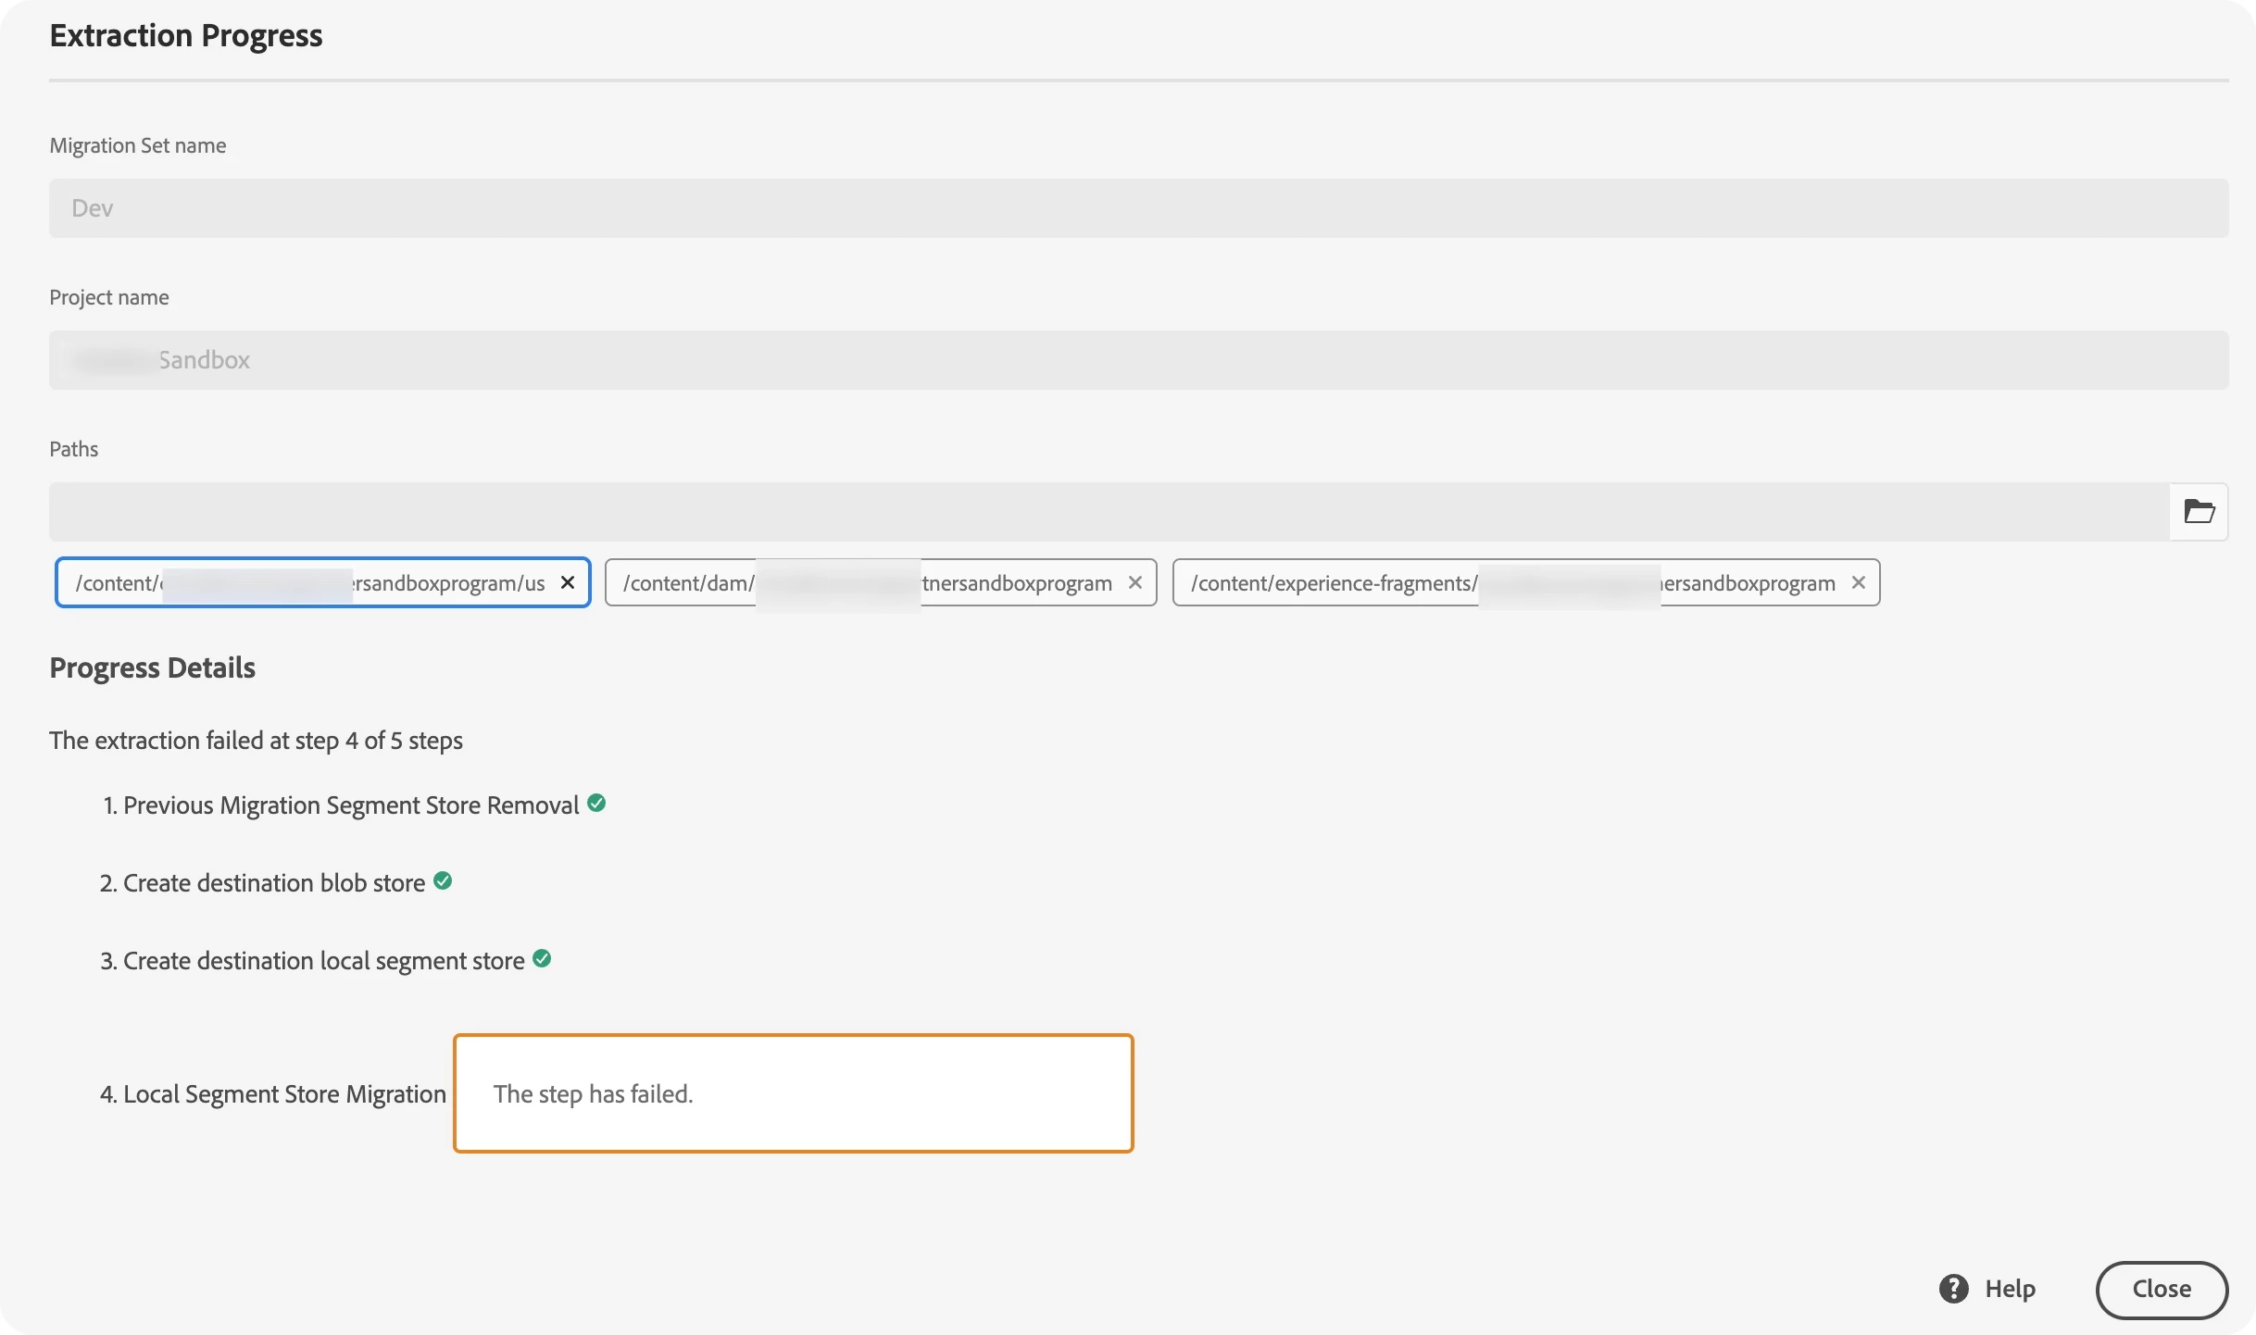
Task: Open the Help link
Action: pyautogui.click(x=2010, y=1289)
